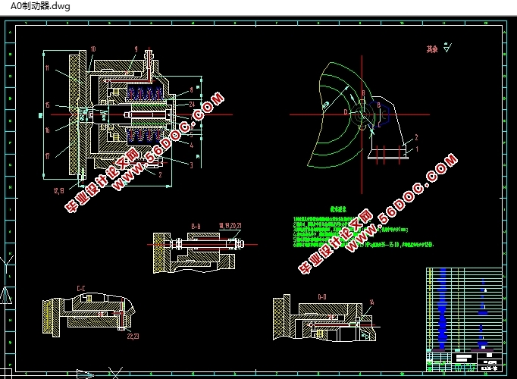Select the 18,19,20,21 callout
Screen dimensions: 517x379
pos(230,226)
